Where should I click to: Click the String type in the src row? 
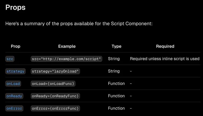tap(114, 59)
